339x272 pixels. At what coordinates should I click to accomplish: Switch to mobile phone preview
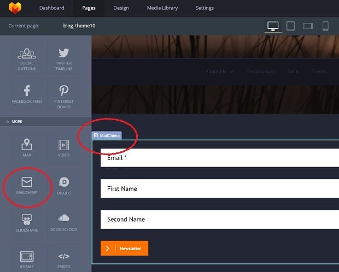pos(325,26)
